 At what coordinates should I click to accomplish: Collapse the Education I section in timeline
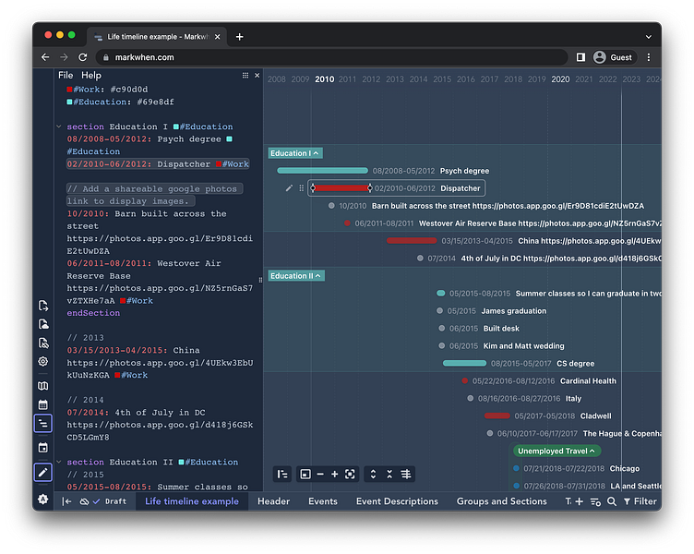[x=295, y=153]
